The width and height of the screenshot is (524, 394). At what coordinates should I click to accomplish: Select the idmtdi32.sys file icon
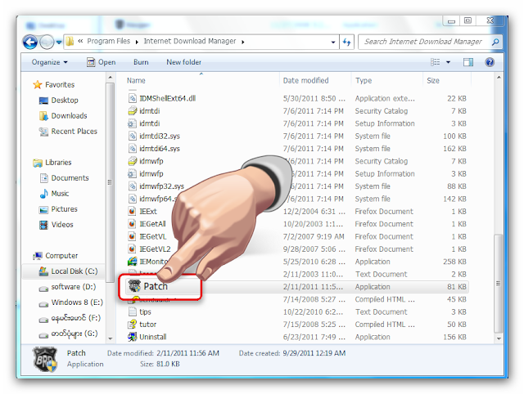pos(133,136)
